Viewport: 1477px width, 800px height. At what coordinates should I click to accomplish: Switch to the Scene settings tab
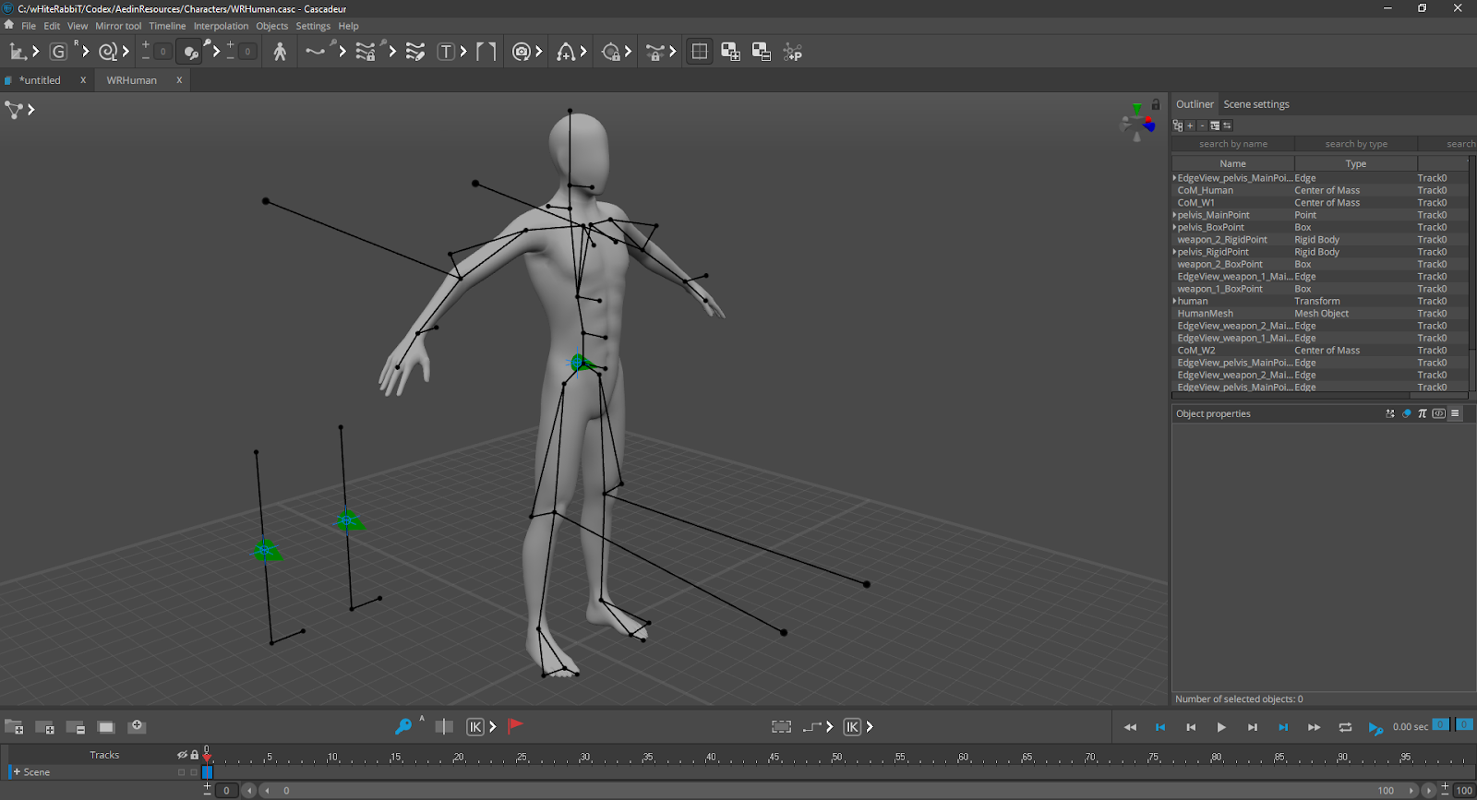1255,104
